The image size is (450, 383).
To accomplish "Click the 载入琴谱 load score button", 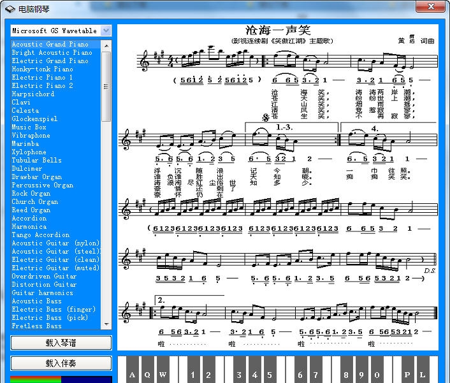I will tap(61, 343).
